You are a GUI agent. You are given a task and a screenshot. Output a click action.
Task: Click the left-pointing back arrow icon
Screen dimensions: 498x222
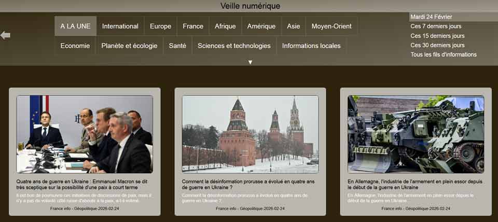coord(6,35)
